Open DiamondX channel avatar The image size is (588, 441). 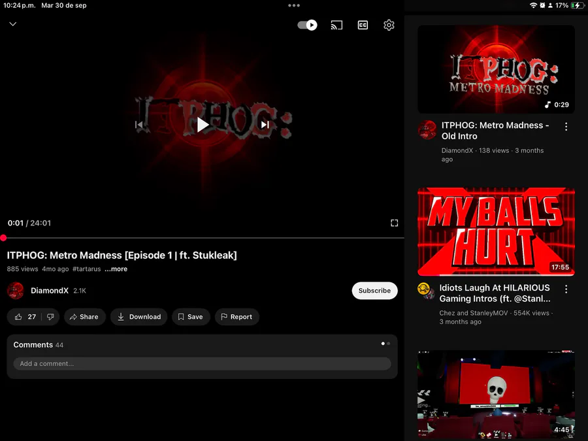click(16, 291)
